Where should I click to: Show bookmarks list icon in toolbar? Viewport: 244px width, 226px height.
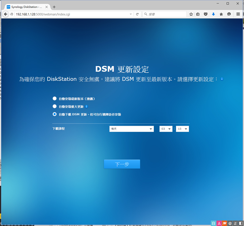point(198,14)
